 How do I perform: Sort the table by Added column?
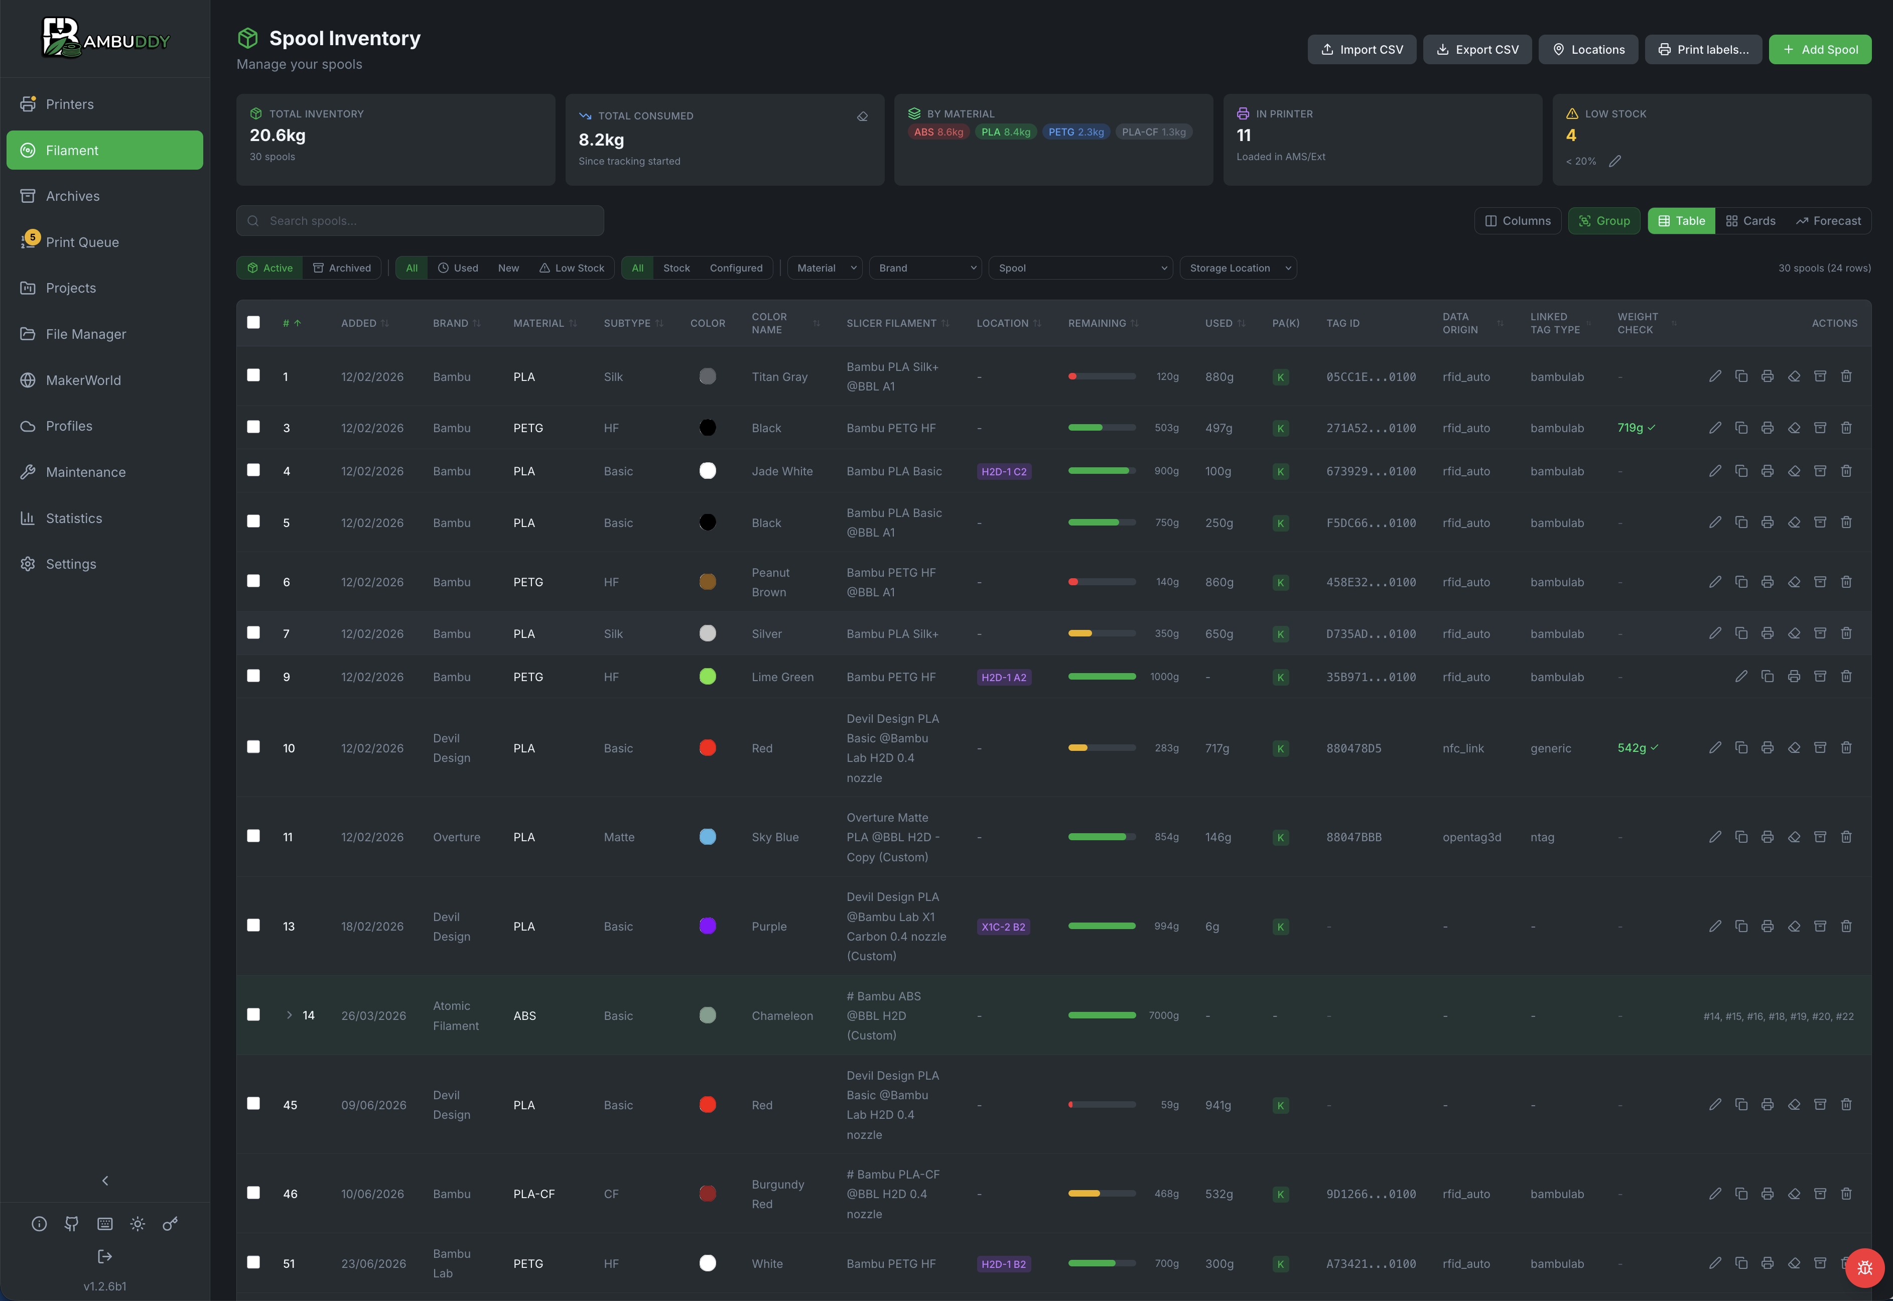[364, 324]
